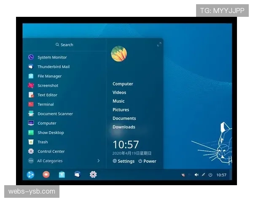The width and height of the screenshot is (253, 202).
Task: Click the user avatar picture
Action: 119,54
